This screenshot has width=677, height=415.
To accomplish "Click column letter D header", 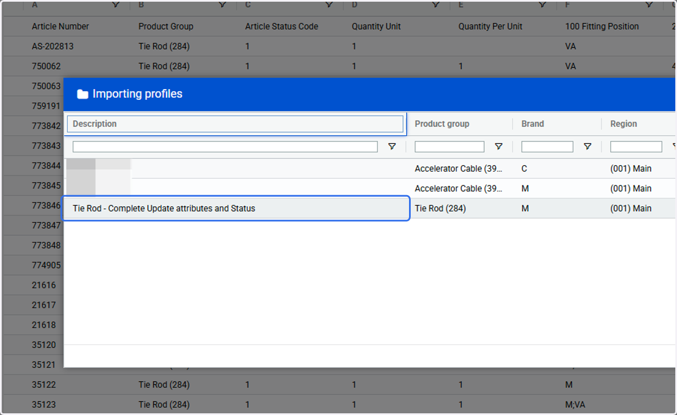I will 354,5.
